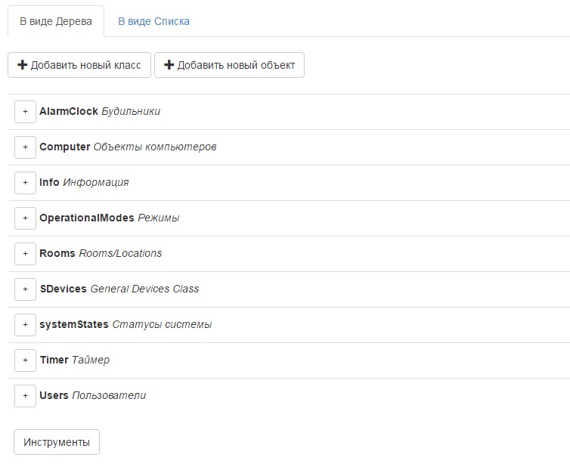Open the Computer class link

coord(65,147)
